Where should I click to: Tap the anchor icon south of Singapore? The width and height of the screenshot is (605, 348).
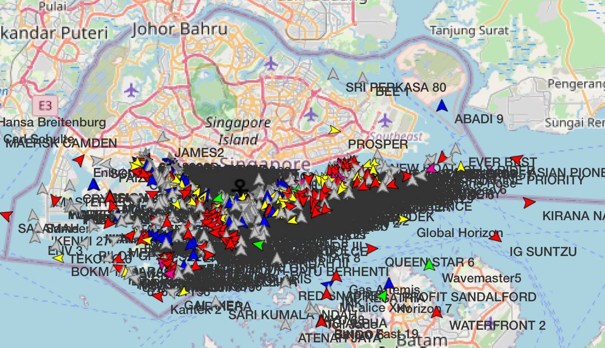coord(240,188)
